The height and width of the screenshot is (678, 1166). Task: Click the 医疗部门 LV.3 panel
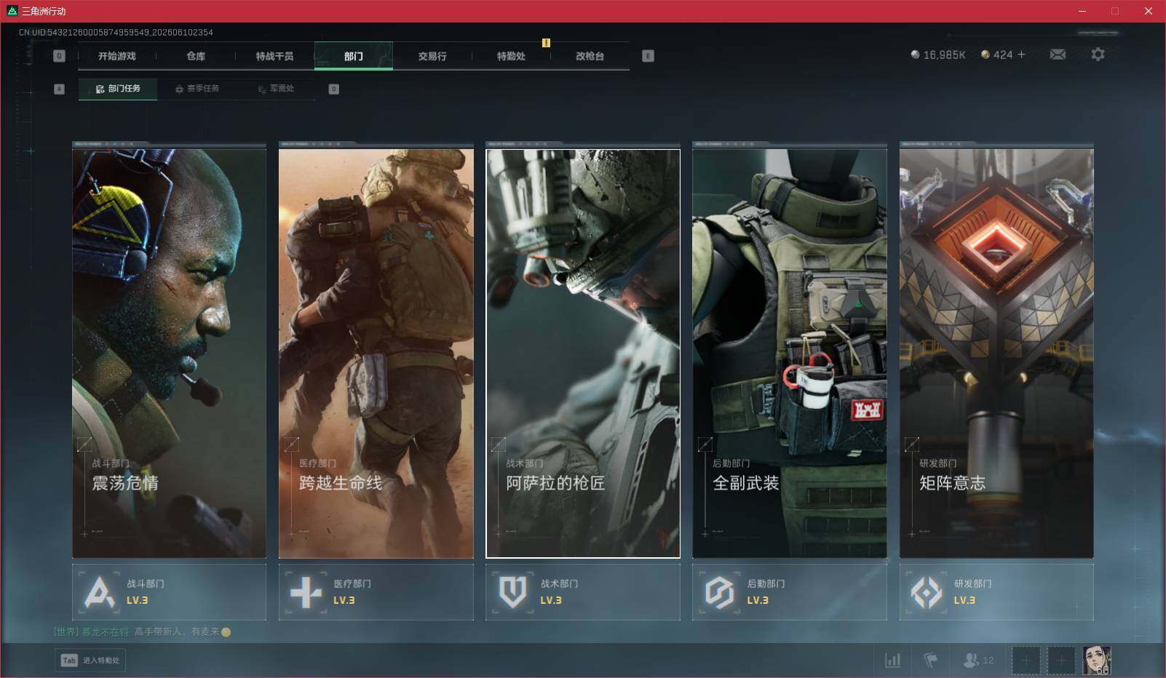[376, 592]
